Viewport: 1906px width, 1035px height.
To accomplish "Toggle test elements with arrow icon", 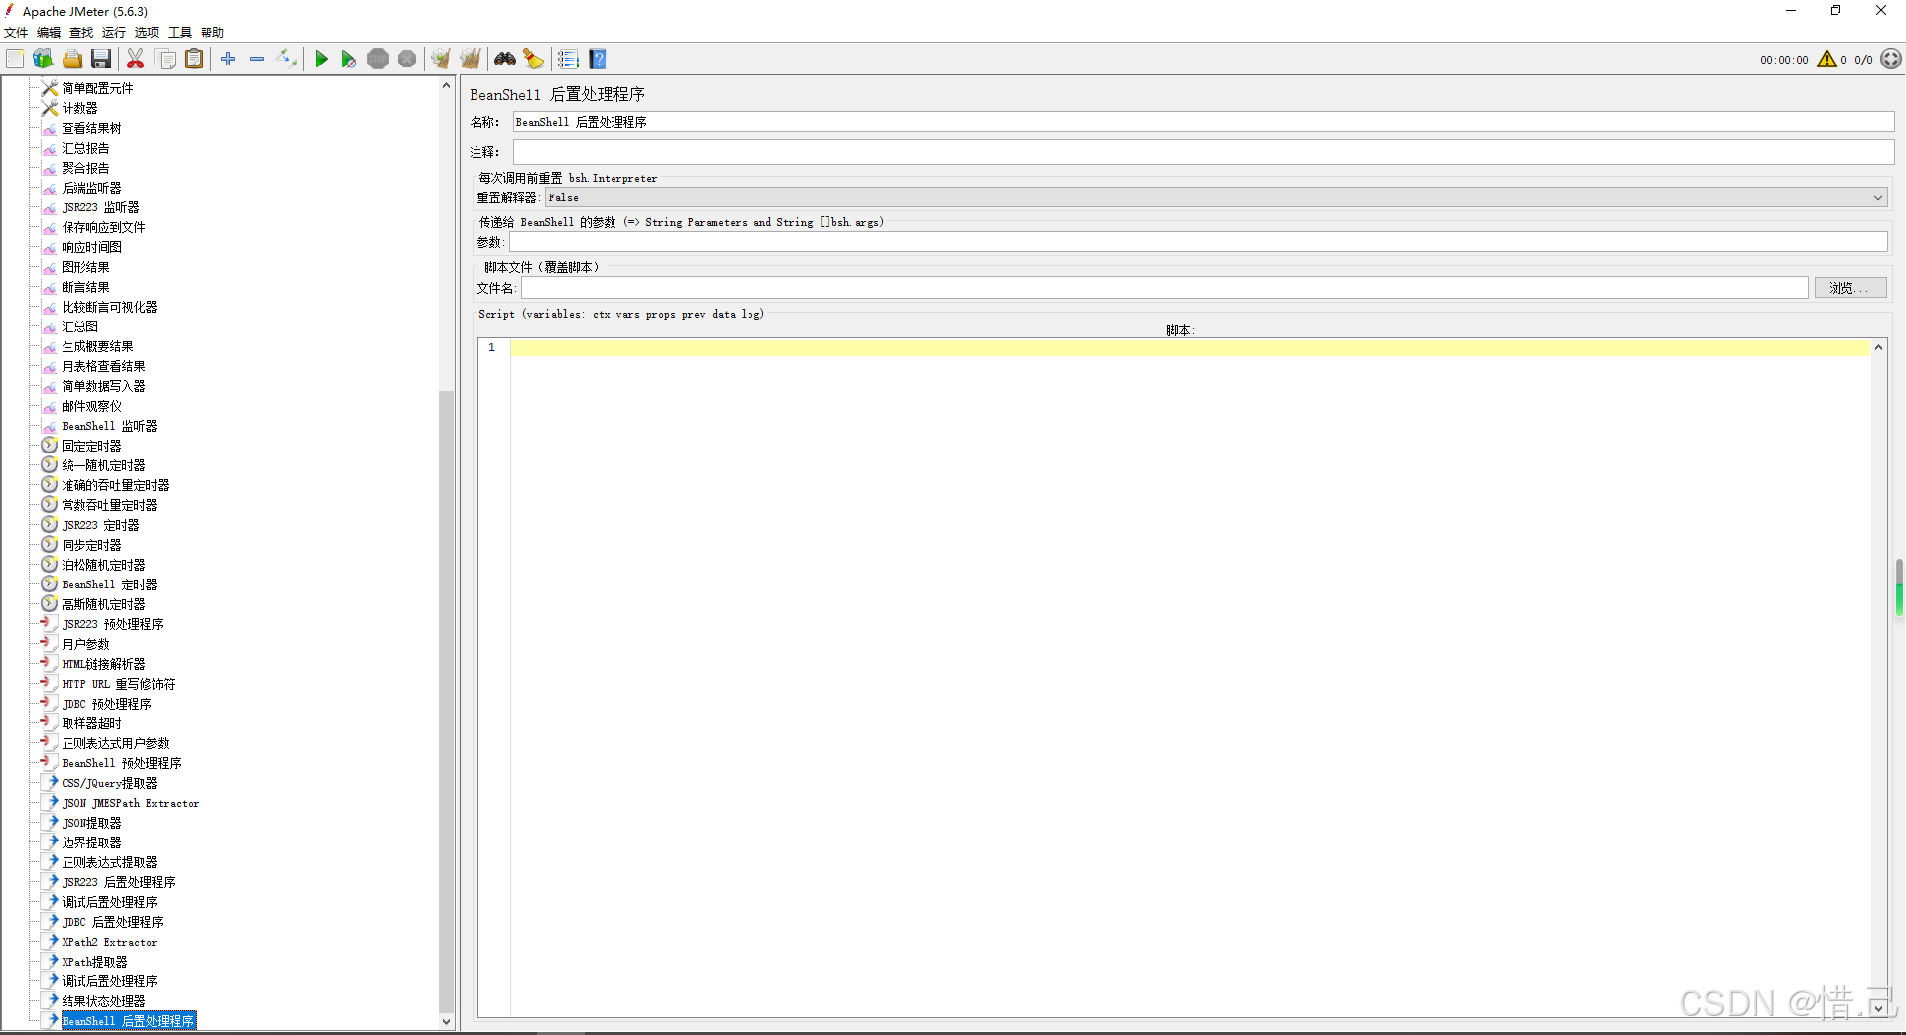I will tap(286, 60).
